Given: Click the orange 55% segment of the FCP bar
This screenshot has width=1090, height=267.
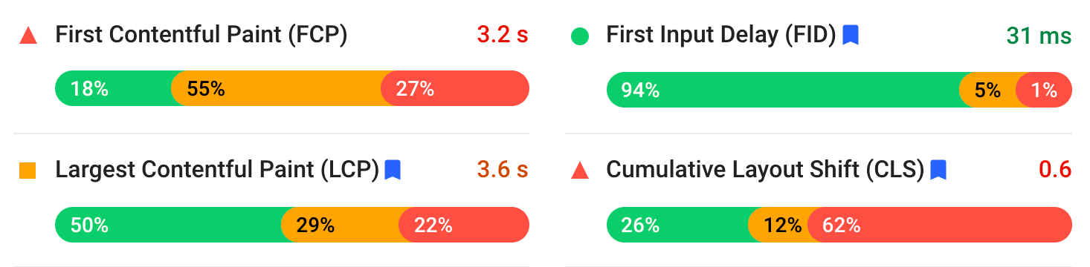Looking at the screenshot, I should click(276, 89).
